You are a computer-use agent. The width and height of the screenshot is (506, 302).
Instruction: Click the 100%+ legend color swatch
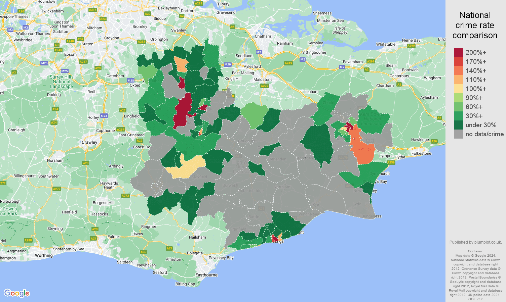click(x=459, y=89)
